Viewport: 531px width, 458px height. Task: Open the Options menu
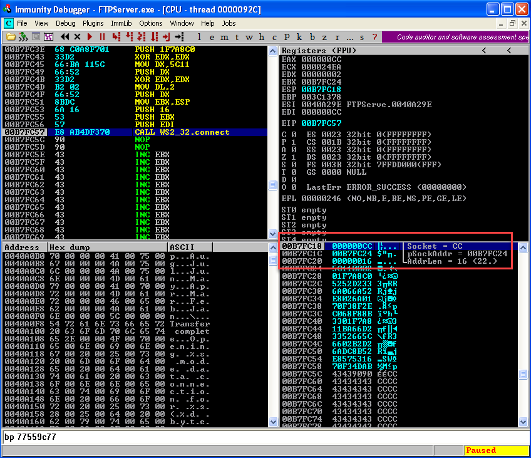pos(151,23)
